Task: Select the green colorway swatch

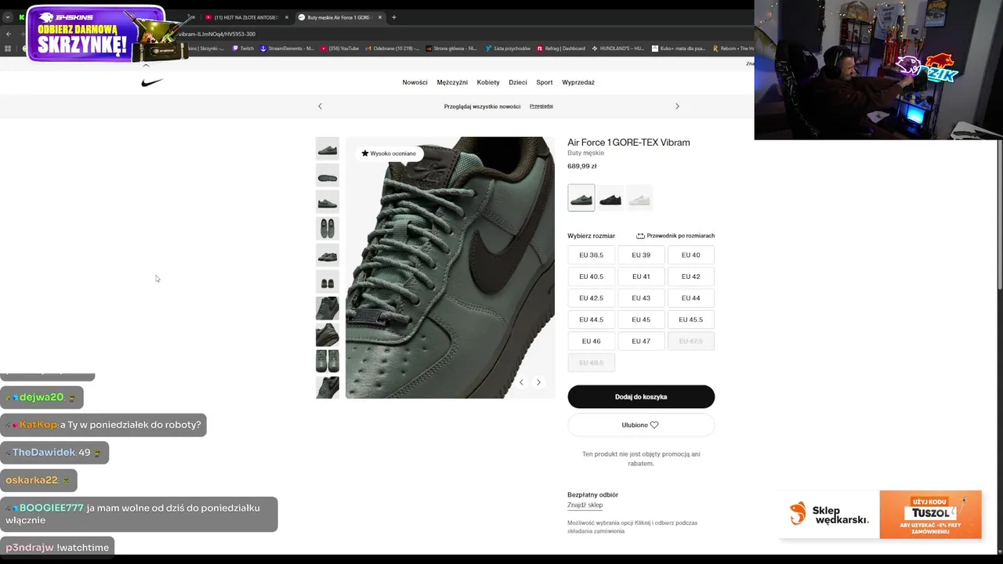Action: [581, 198]
